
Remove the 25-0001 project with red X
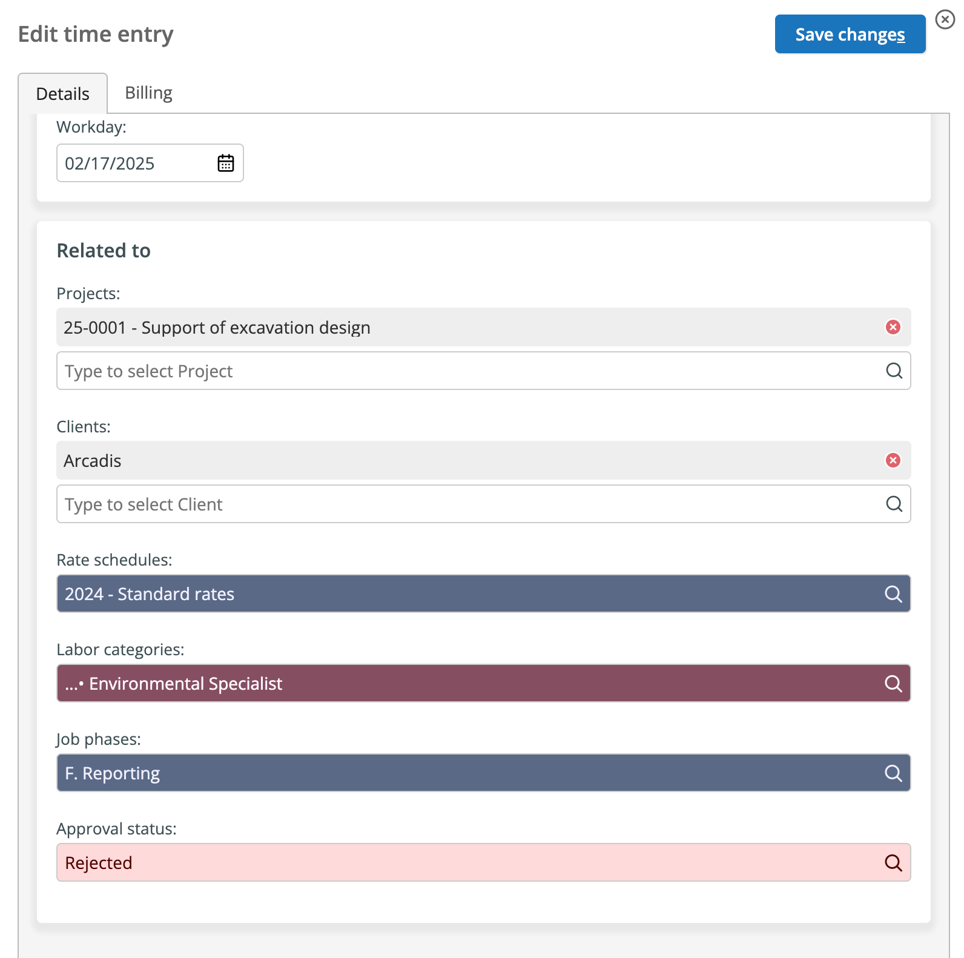click(x=893, y=327)
